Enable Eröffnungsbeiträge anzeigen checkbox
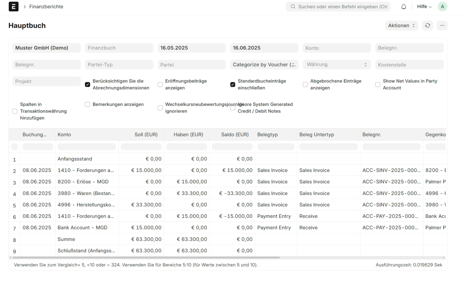Screen dimensions: 464x281 160,85
